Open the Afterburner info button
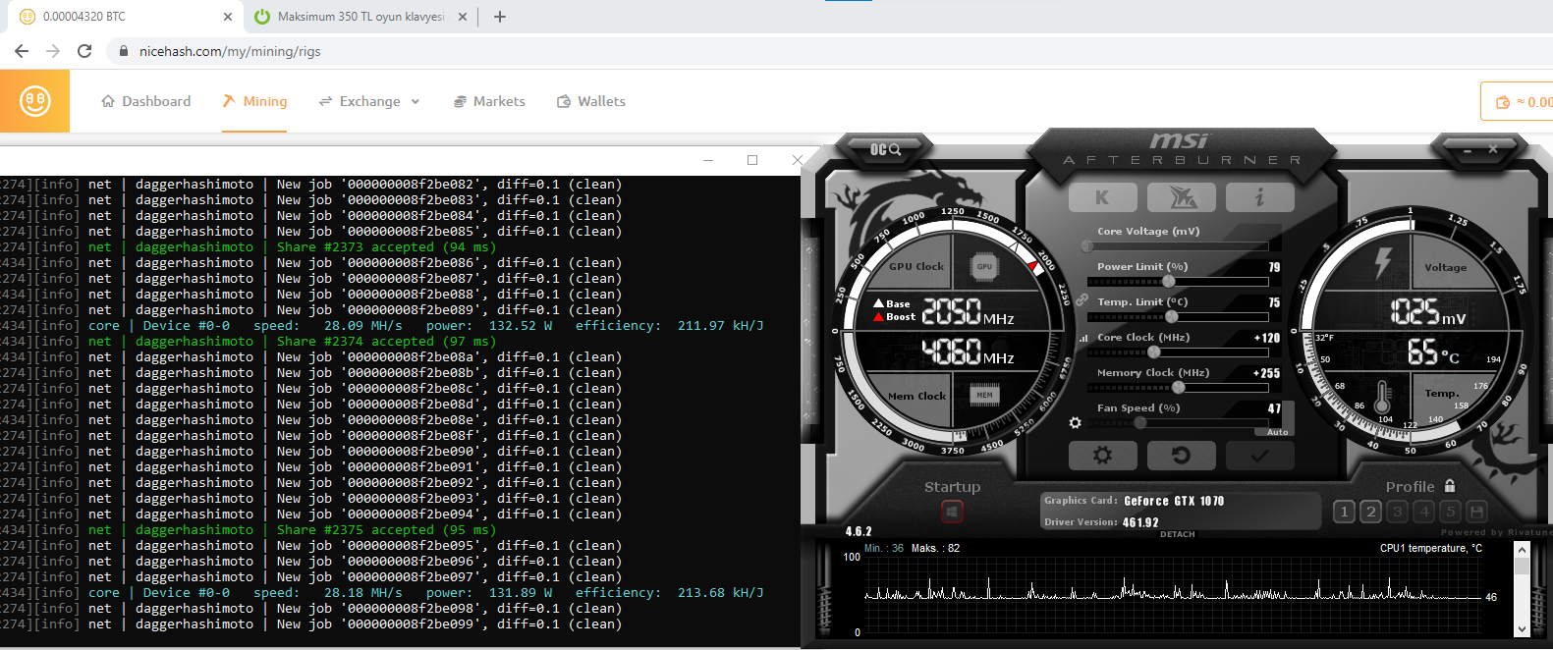Screen dimensions: 1553x650 (1259, 197)
